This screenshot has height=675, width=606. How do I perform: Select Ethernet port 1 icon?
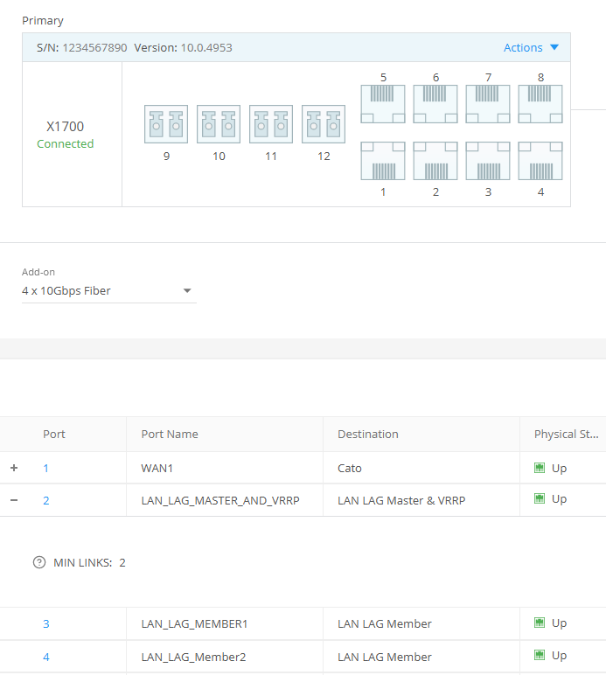383,161
